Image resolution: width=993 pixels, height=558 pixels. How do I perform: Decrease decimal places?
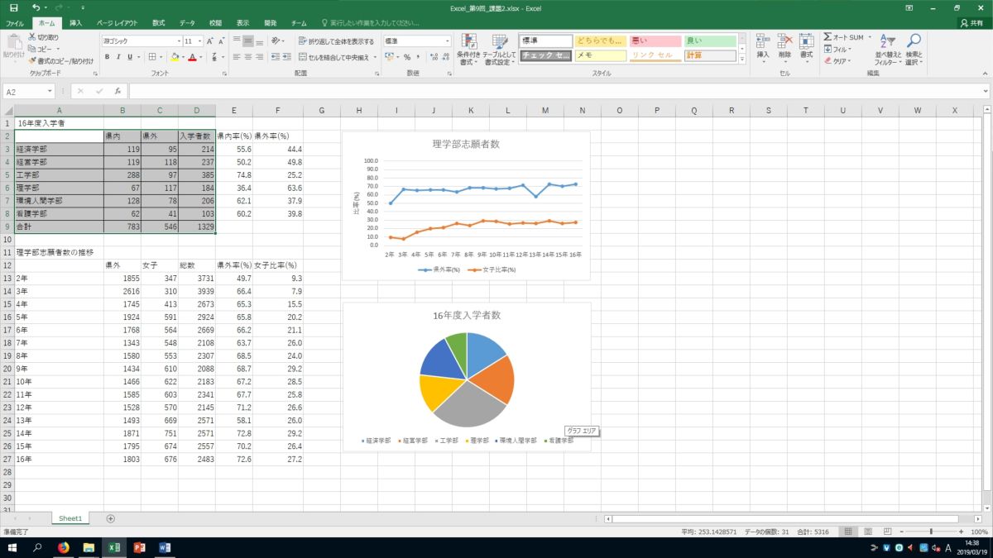(x=446, y=57)
